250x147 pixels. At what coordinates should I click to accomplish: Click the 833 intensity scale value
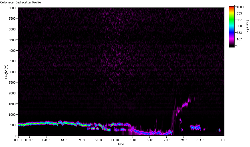pyautogui.click(x=239, y=13)
